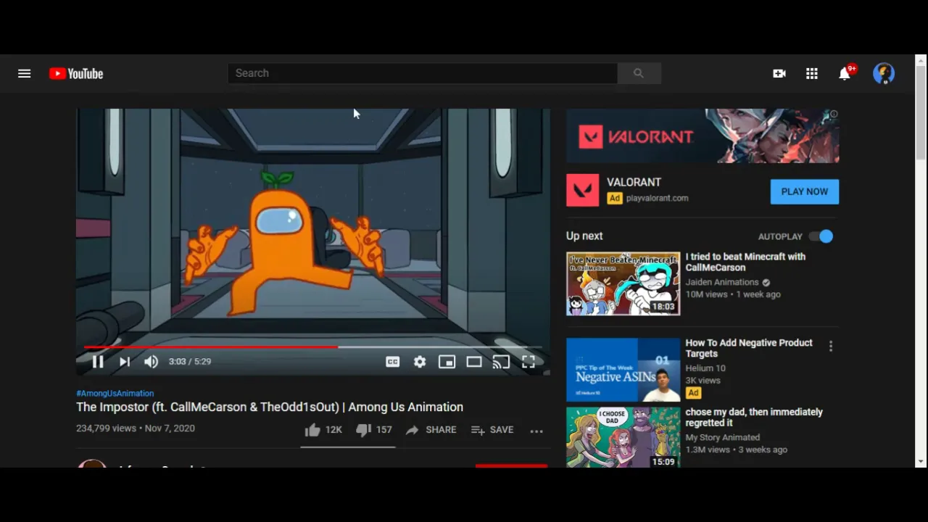
Task: Open 'chose my dad, then immediately regretted it'
Action: pyautogui.click(x=754, y=417)
